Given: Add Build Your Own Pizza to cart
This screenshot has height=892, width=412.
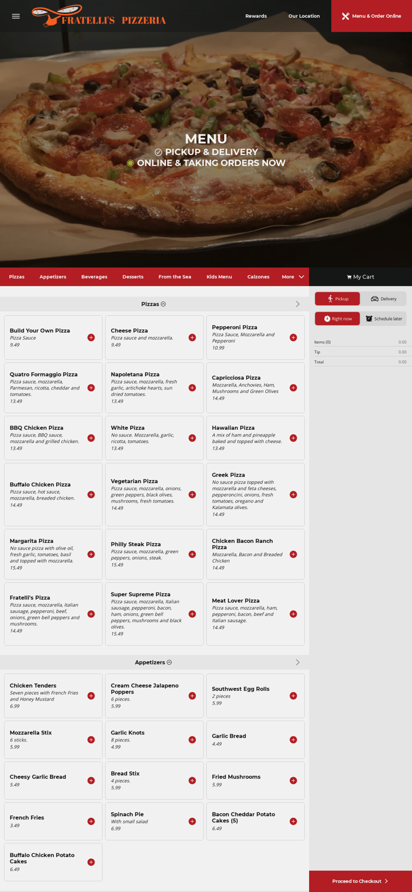Looking at the screenshot, I should tap(91, 338).
